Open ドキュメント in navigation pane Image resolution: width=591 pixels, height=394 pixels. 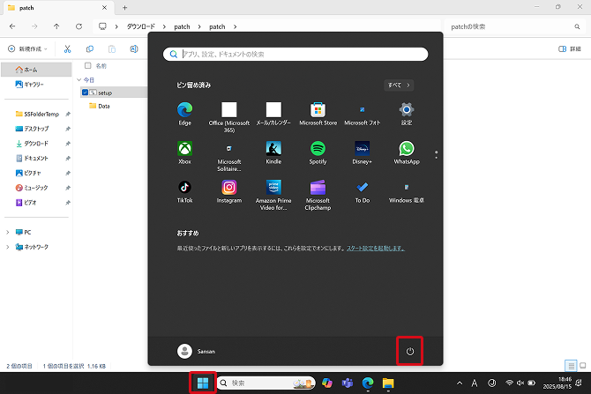coord(36,158)
